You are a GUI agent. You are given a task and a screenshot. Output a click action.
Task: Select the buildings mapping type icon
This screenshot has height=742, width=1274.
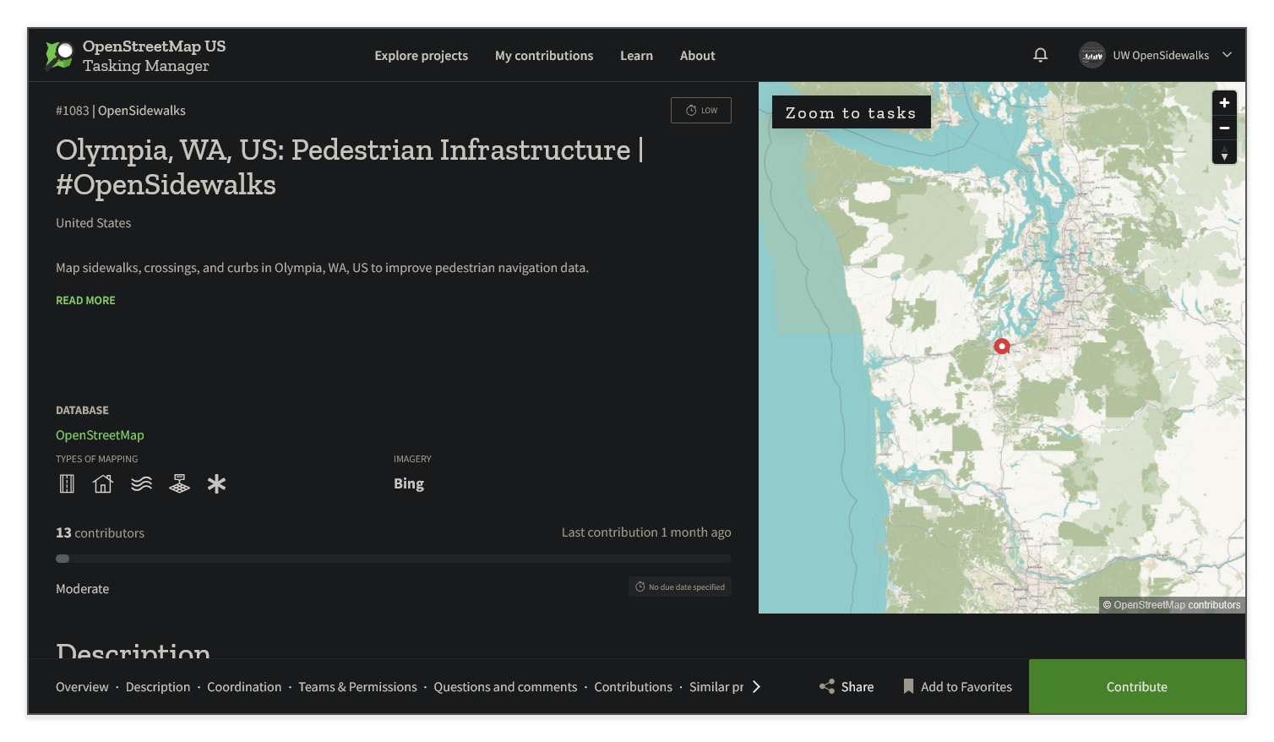point(102,483)
